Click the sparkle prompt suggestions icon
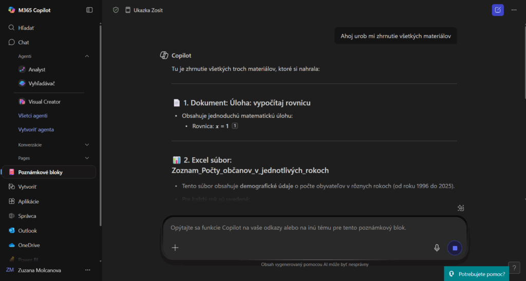Image resolution: width=526 pixels, height=281 pixels. click(461, 208)
